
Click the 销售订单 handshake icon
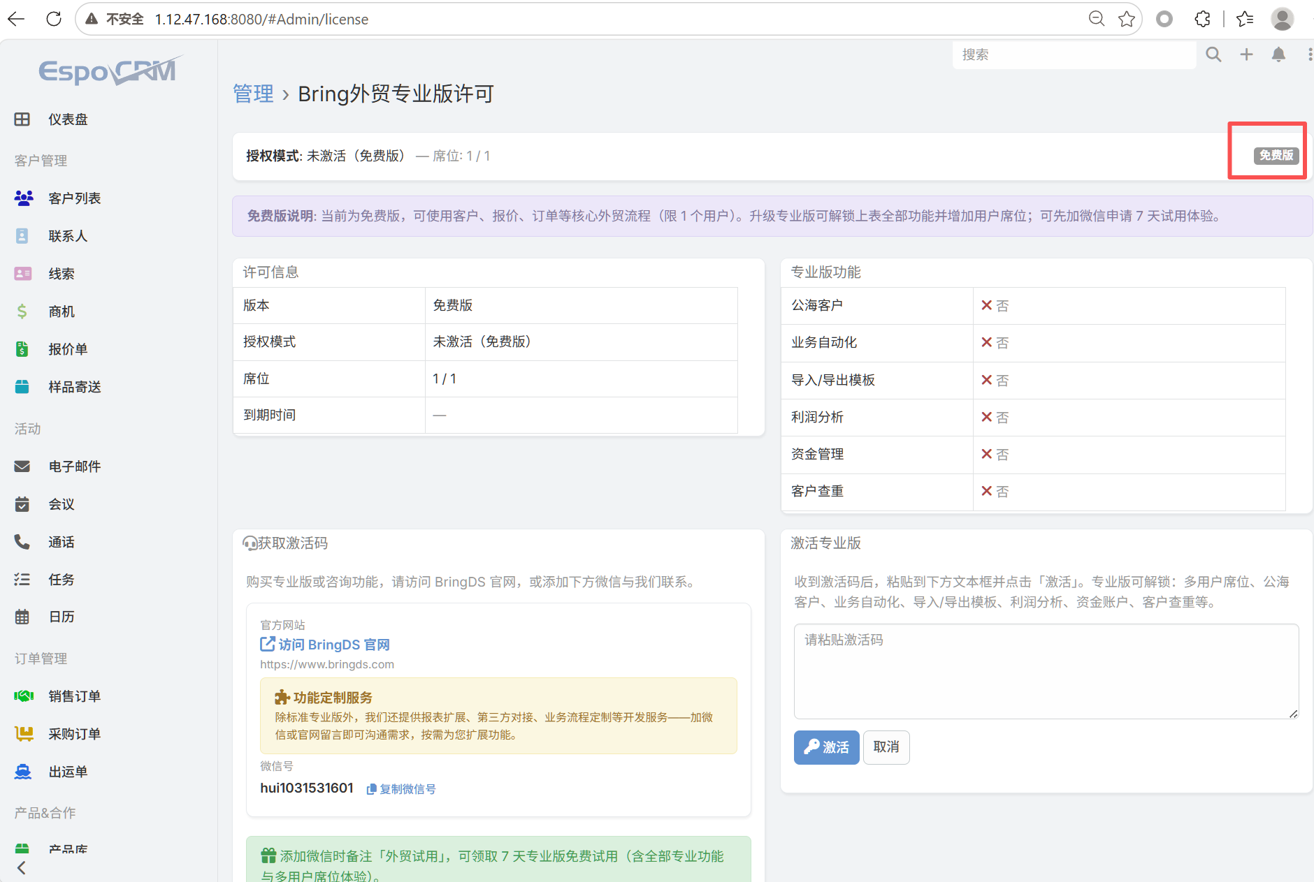24,696
